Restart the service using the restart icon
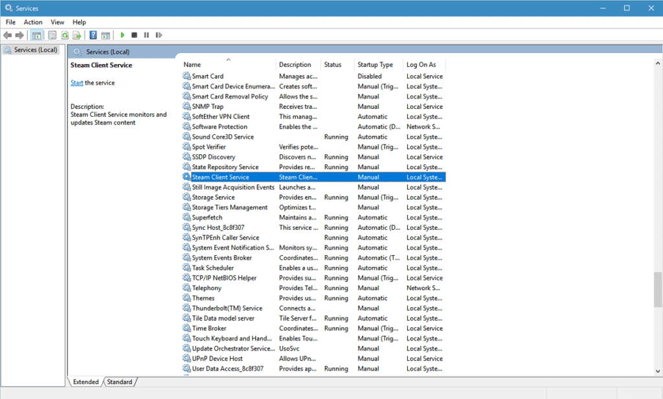 159,35
